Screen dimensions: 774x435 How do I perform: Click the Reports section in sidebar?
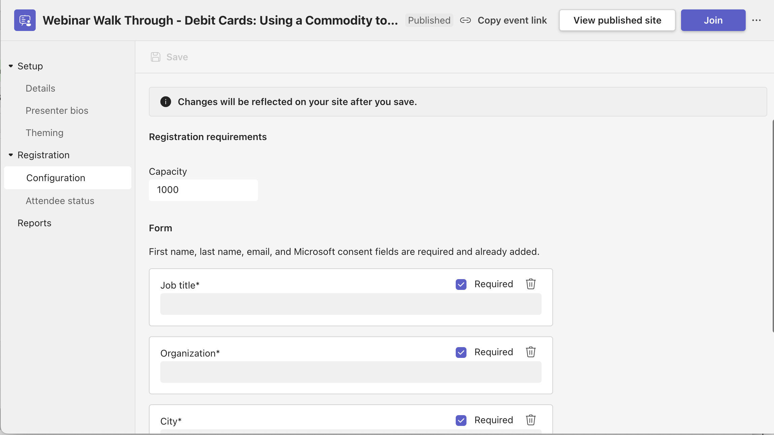(x=34, y=223)
